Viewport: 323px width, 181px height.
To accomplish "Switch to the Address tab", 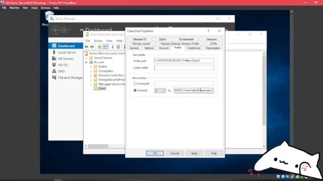I will tap(149, 48).
